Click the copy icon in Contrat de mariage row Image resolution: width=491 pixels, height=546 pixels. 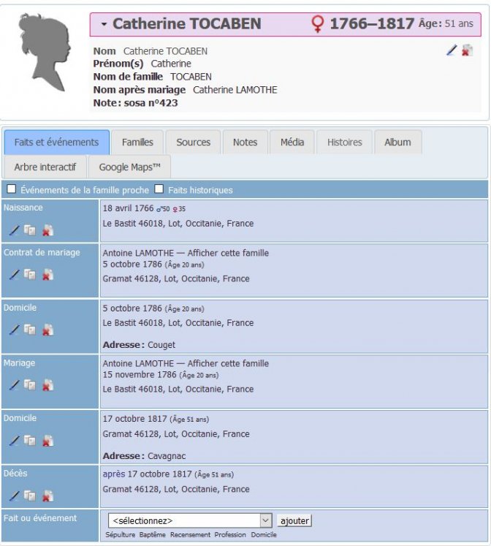pos(30,275)
